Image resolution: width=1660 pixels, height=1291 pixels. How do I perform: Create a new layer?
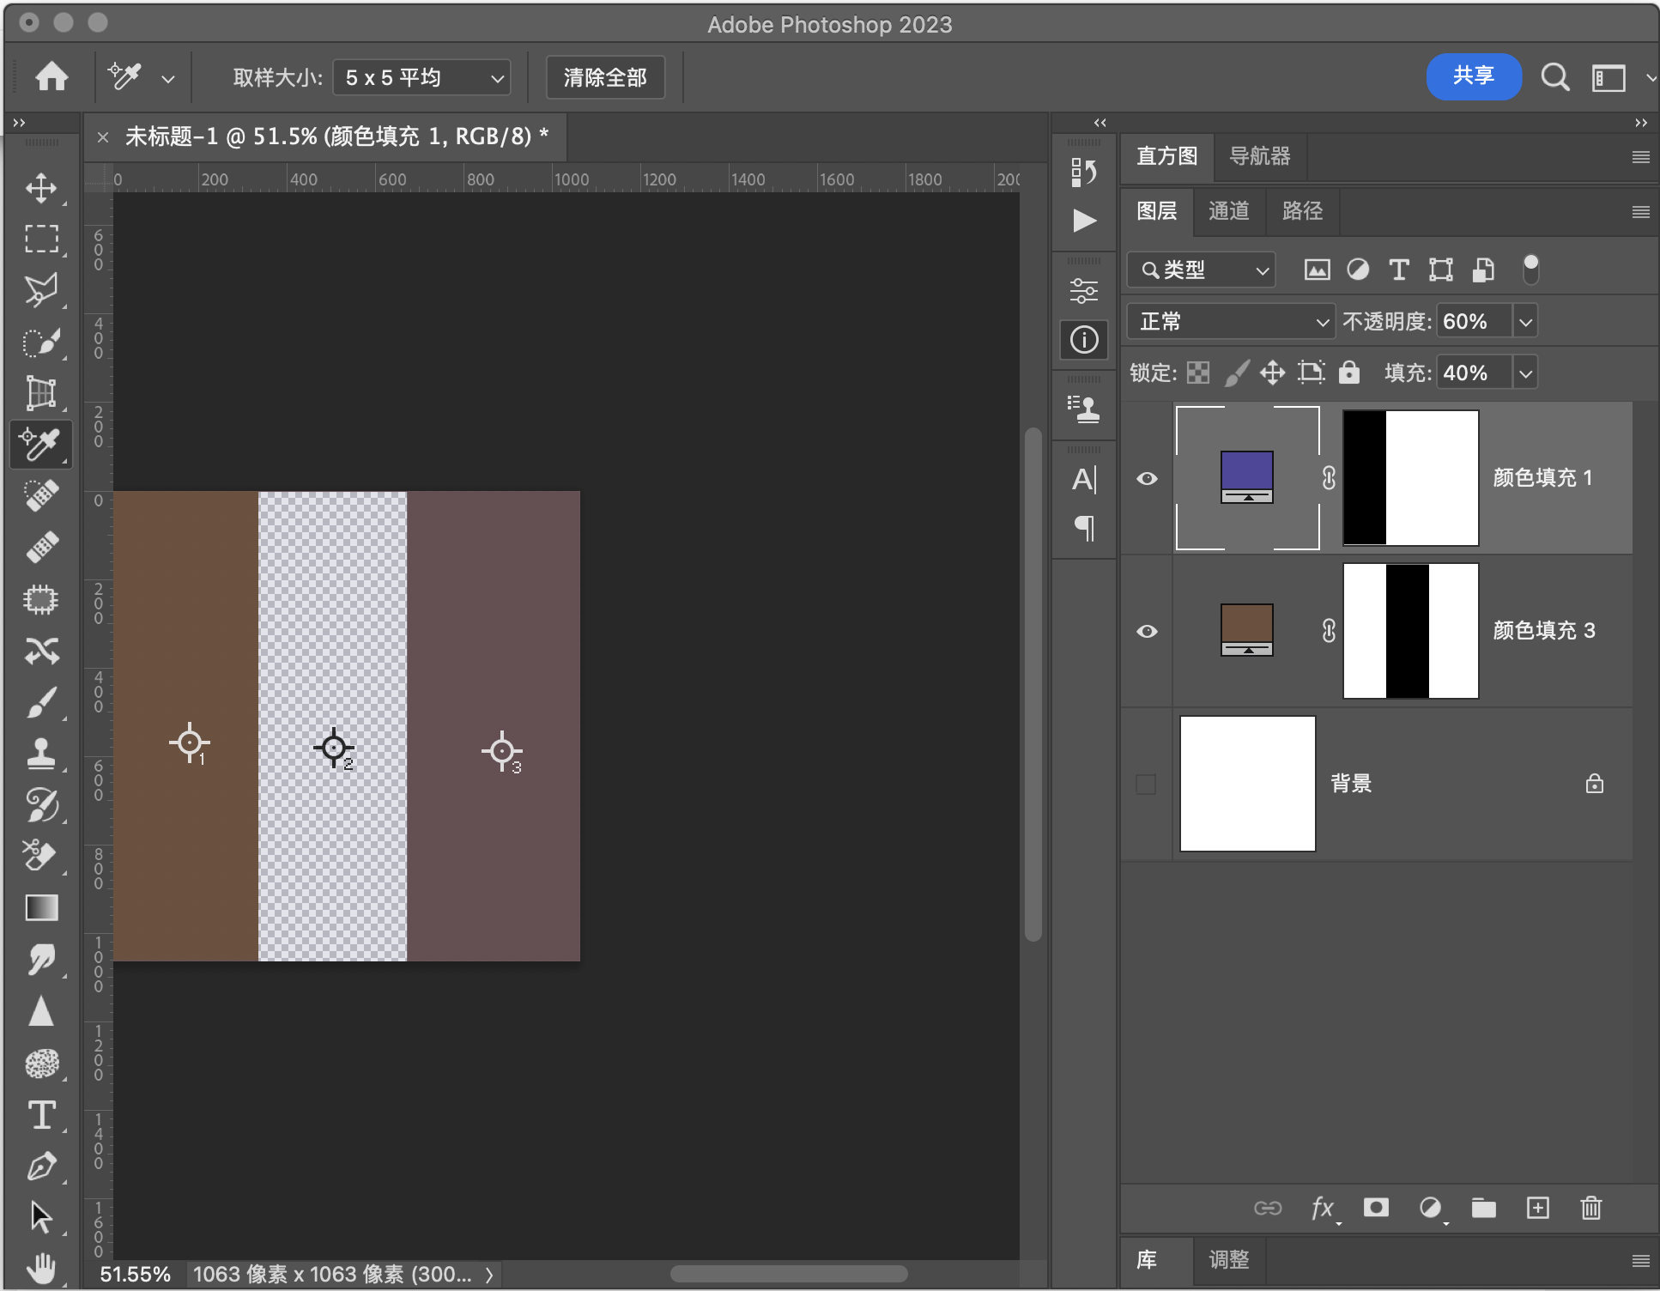tap(1538, 1208)
